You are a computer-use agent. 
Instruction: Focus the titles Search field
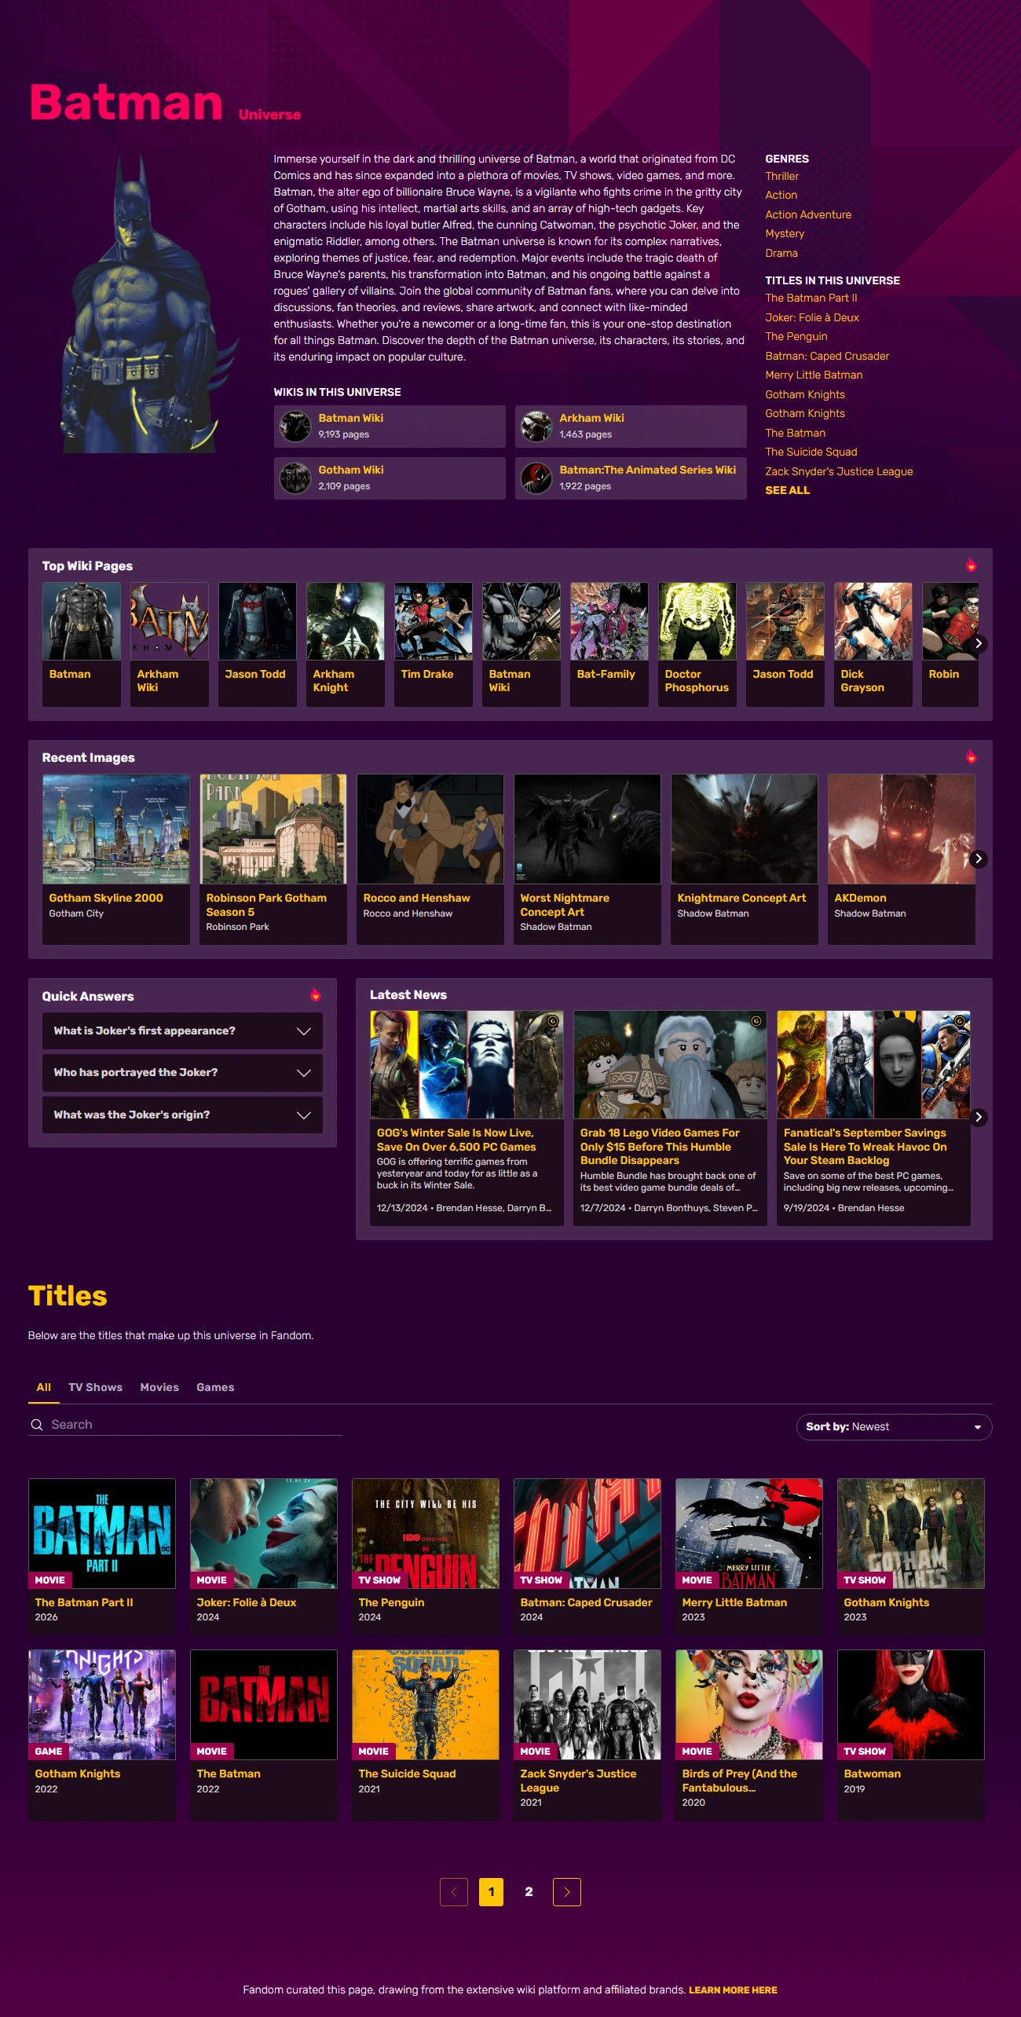pyautogui.click(x=185, y=1425)
